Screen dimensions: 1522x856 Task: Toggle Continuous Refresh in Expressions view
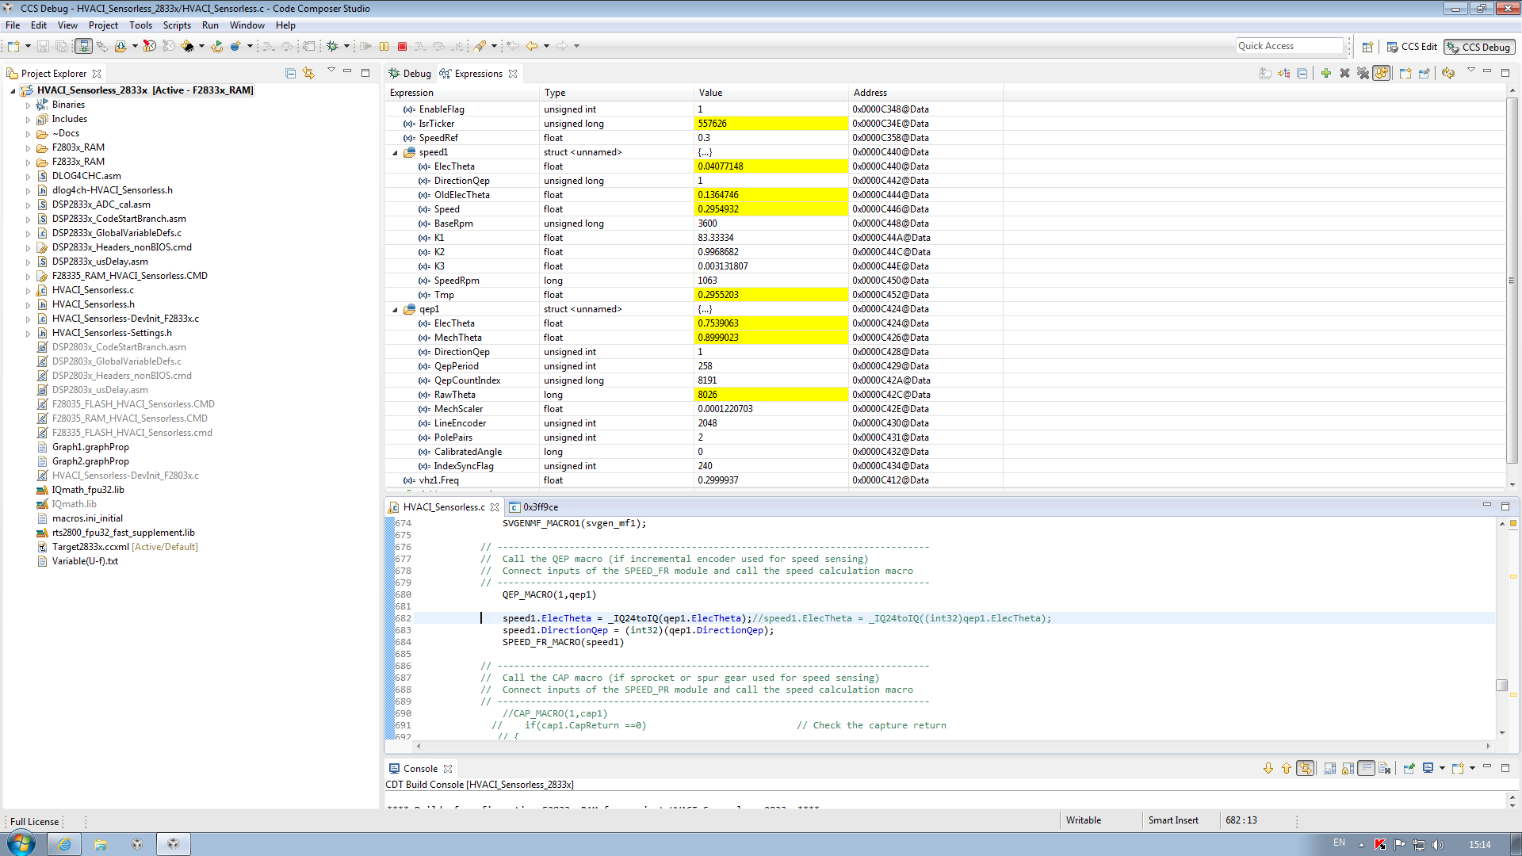click(x=1382, y=74)
